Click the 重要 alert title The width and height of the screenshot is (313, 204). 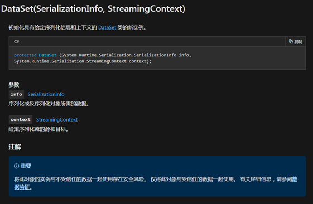[x=26, y=166]
